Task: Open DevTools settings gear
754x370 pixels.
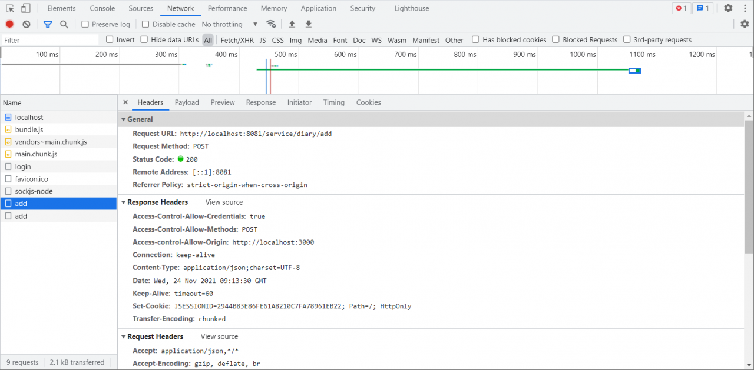Action: (728, 8)
